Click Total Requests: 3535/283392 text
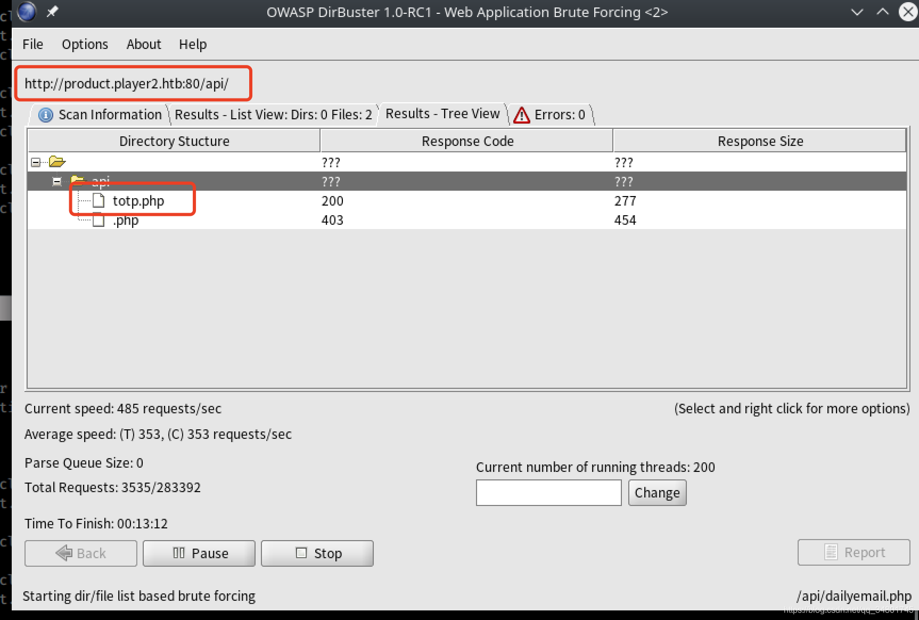The image size is (919, 620). pyautogui.click(x=112, y=487)
